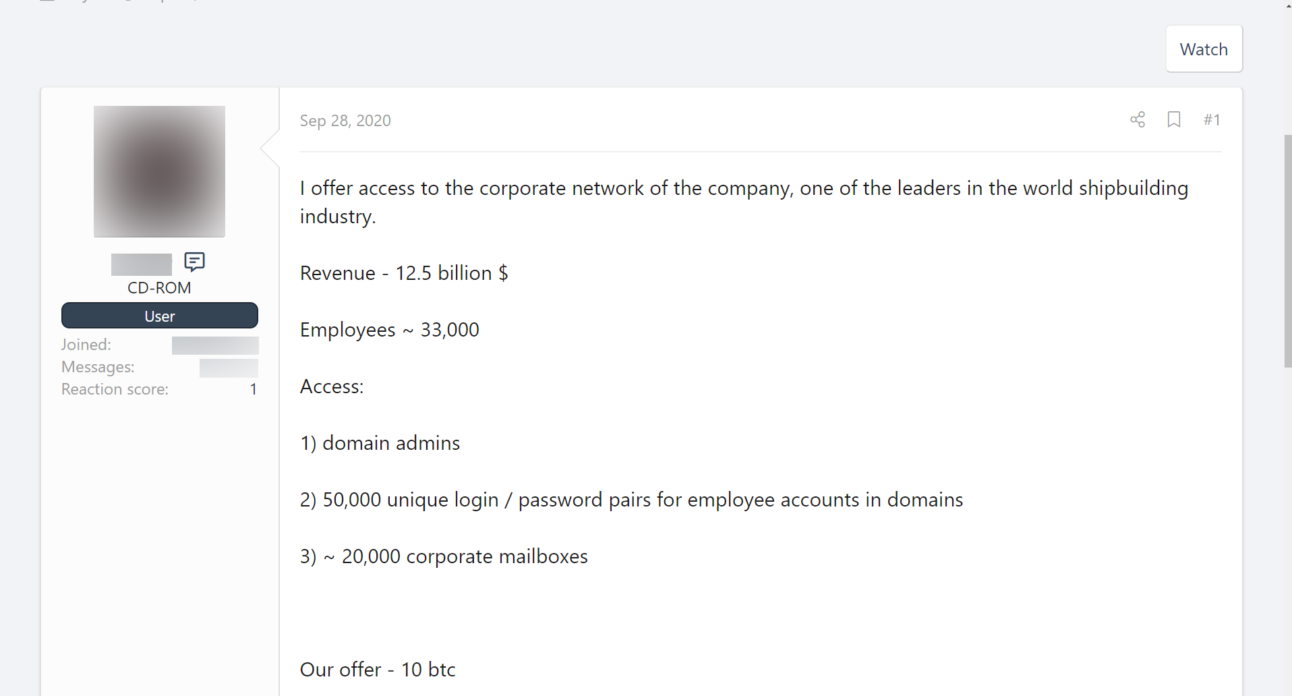Viewport: 1292px width, 696px height.
Task: Click the Revenue - 12.5 billion $ line
Action: click(404, 273)
